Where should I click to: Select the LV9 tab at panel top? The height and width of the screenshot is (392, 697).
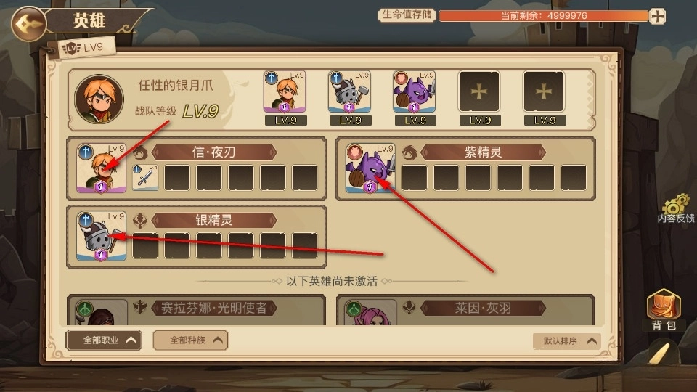coord(83,48)
